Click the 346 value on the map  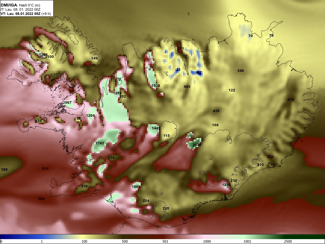[x=240, y=71]
